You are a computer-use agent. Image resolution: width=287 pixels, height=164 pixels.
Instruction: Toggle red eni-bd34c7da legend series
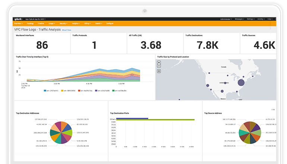click(85, 91)
